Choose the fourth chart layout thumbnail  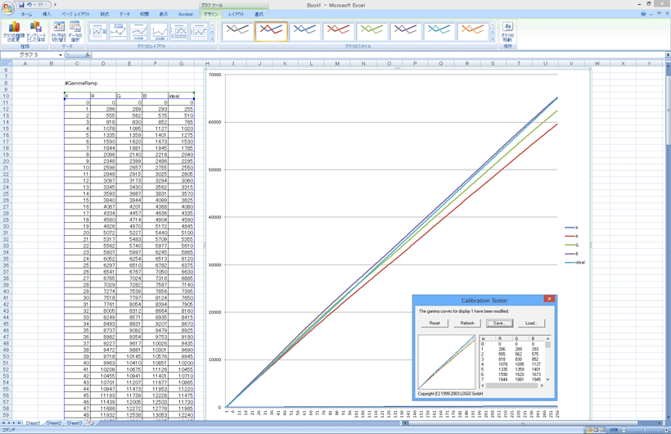tap(159, 32)
